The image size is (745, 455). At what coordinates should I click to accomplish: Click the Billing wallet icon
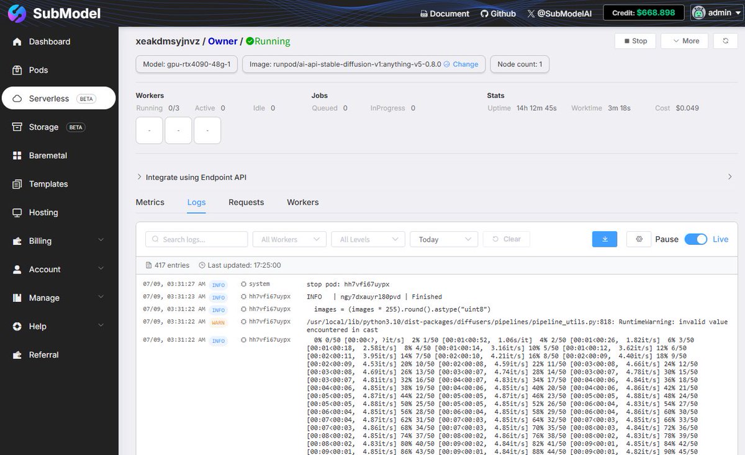point(17,241)
